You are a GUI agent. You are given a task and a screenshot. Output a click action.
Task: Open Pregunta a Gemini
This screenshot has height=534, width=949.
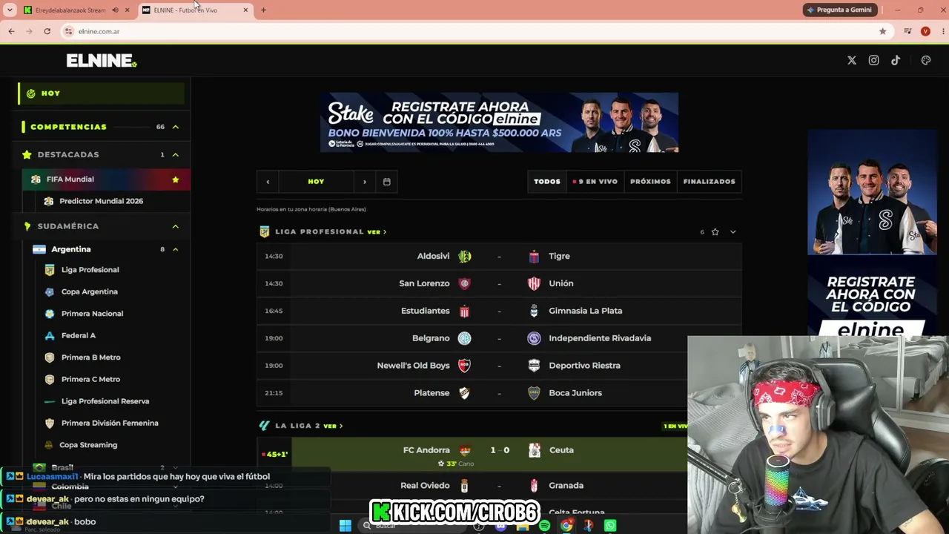point(840,10)
